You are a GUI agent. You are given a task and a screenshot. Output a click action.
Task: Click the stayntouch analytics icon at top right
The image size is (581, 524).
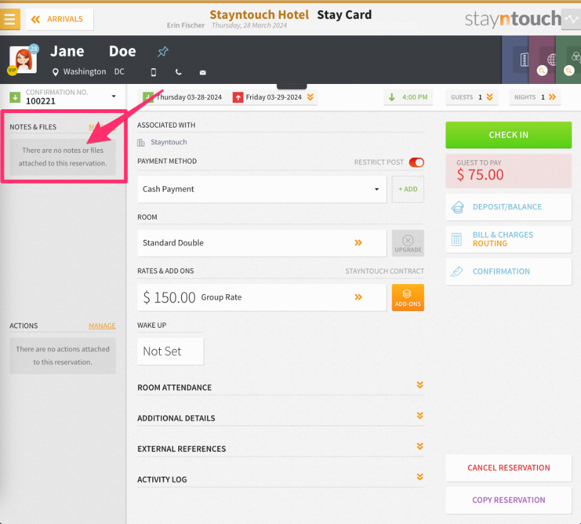tap(571, 20)
